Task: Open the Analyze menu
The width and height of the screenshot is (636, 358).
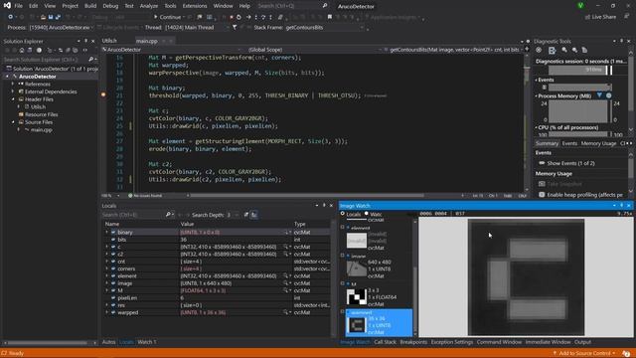Action: pyautogui.click(x=148, y=6)
